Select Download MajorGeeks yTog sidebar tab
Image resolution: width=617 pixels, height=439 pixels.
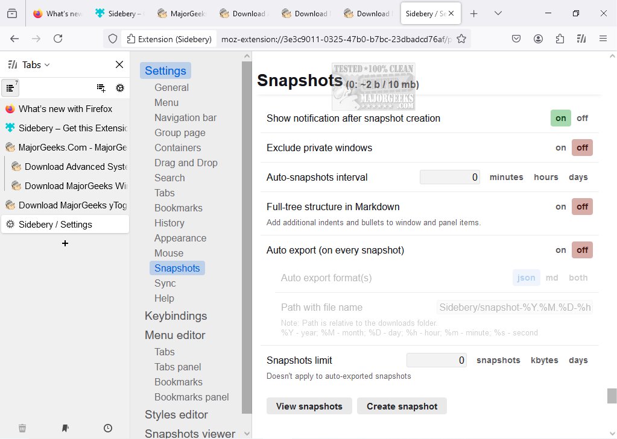[x=65, y=205]
